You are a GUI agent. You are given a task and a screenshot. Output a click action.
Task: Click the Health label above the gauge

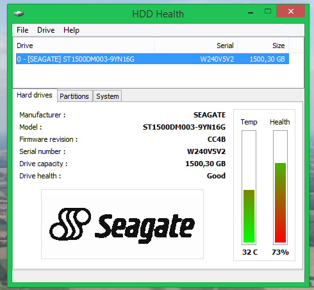point(280,122)
